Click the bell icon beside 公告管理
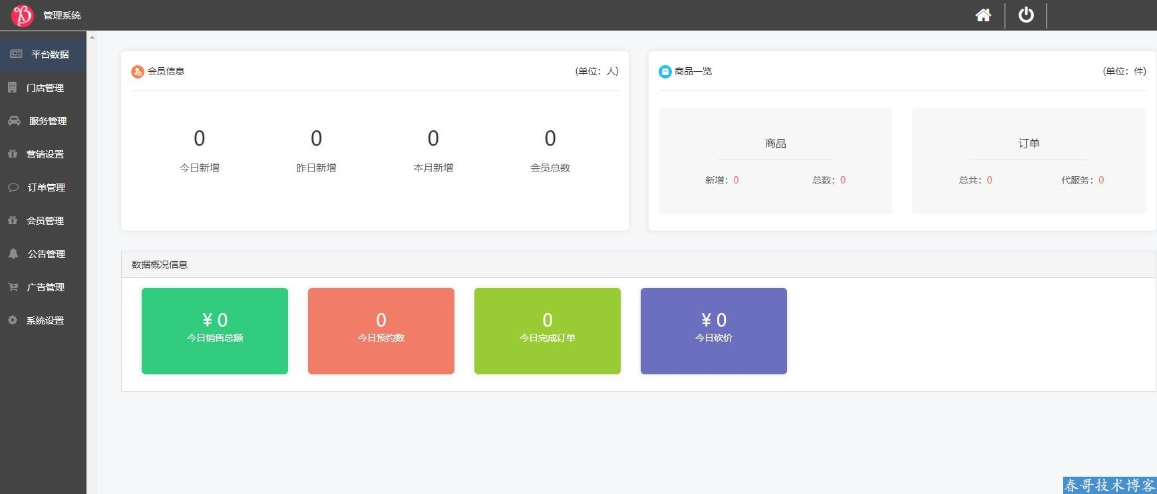The image size is (1157, 494). pos(13,254)
